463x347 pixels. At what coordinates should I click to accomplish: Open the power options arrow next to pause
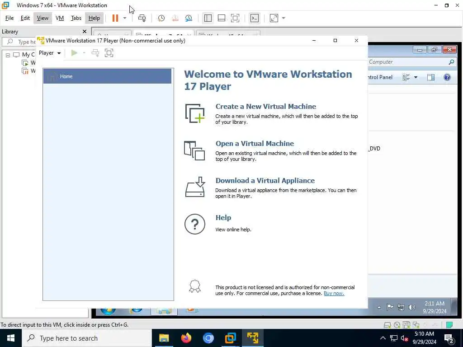click(125, 18)
